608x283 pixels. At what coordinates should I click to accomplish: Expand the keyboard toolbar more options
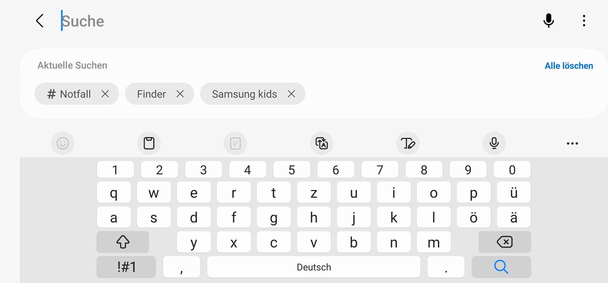point(572,143)
